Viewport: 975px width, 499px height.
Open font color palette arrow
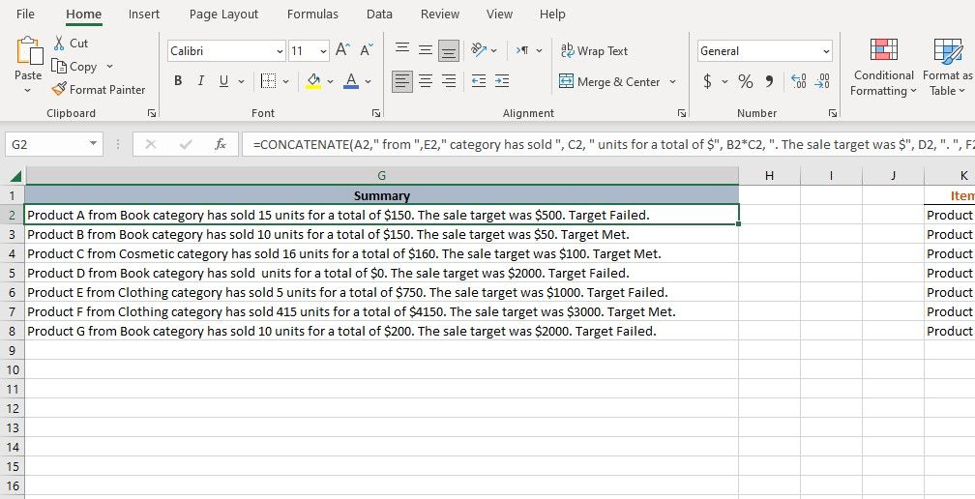click(x=369, y=81)
